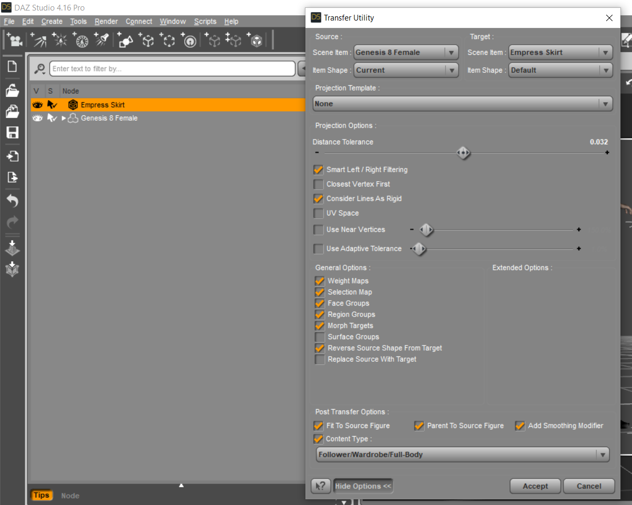The width and height of the screenshot is (632, 505).
Task: Open the File menu
Action: [9, 22]
